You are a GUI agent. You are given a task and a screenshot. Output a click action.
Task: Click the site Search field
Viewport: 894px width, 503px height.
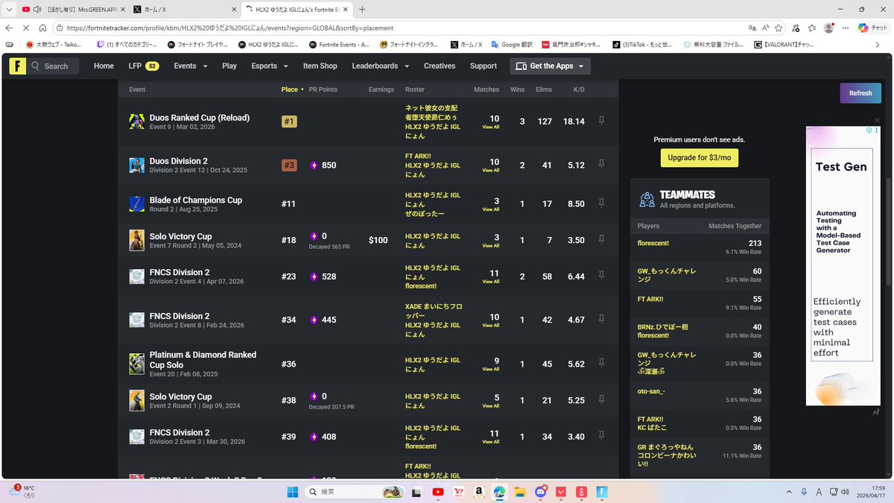coord(54,66)
